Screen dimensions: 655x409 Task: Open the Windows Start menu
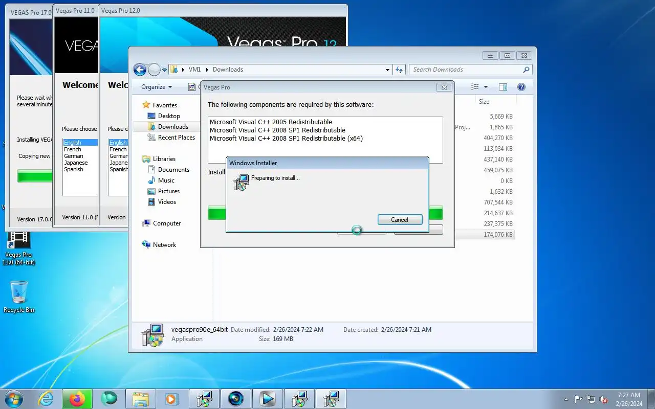click(x=14, y=398)
